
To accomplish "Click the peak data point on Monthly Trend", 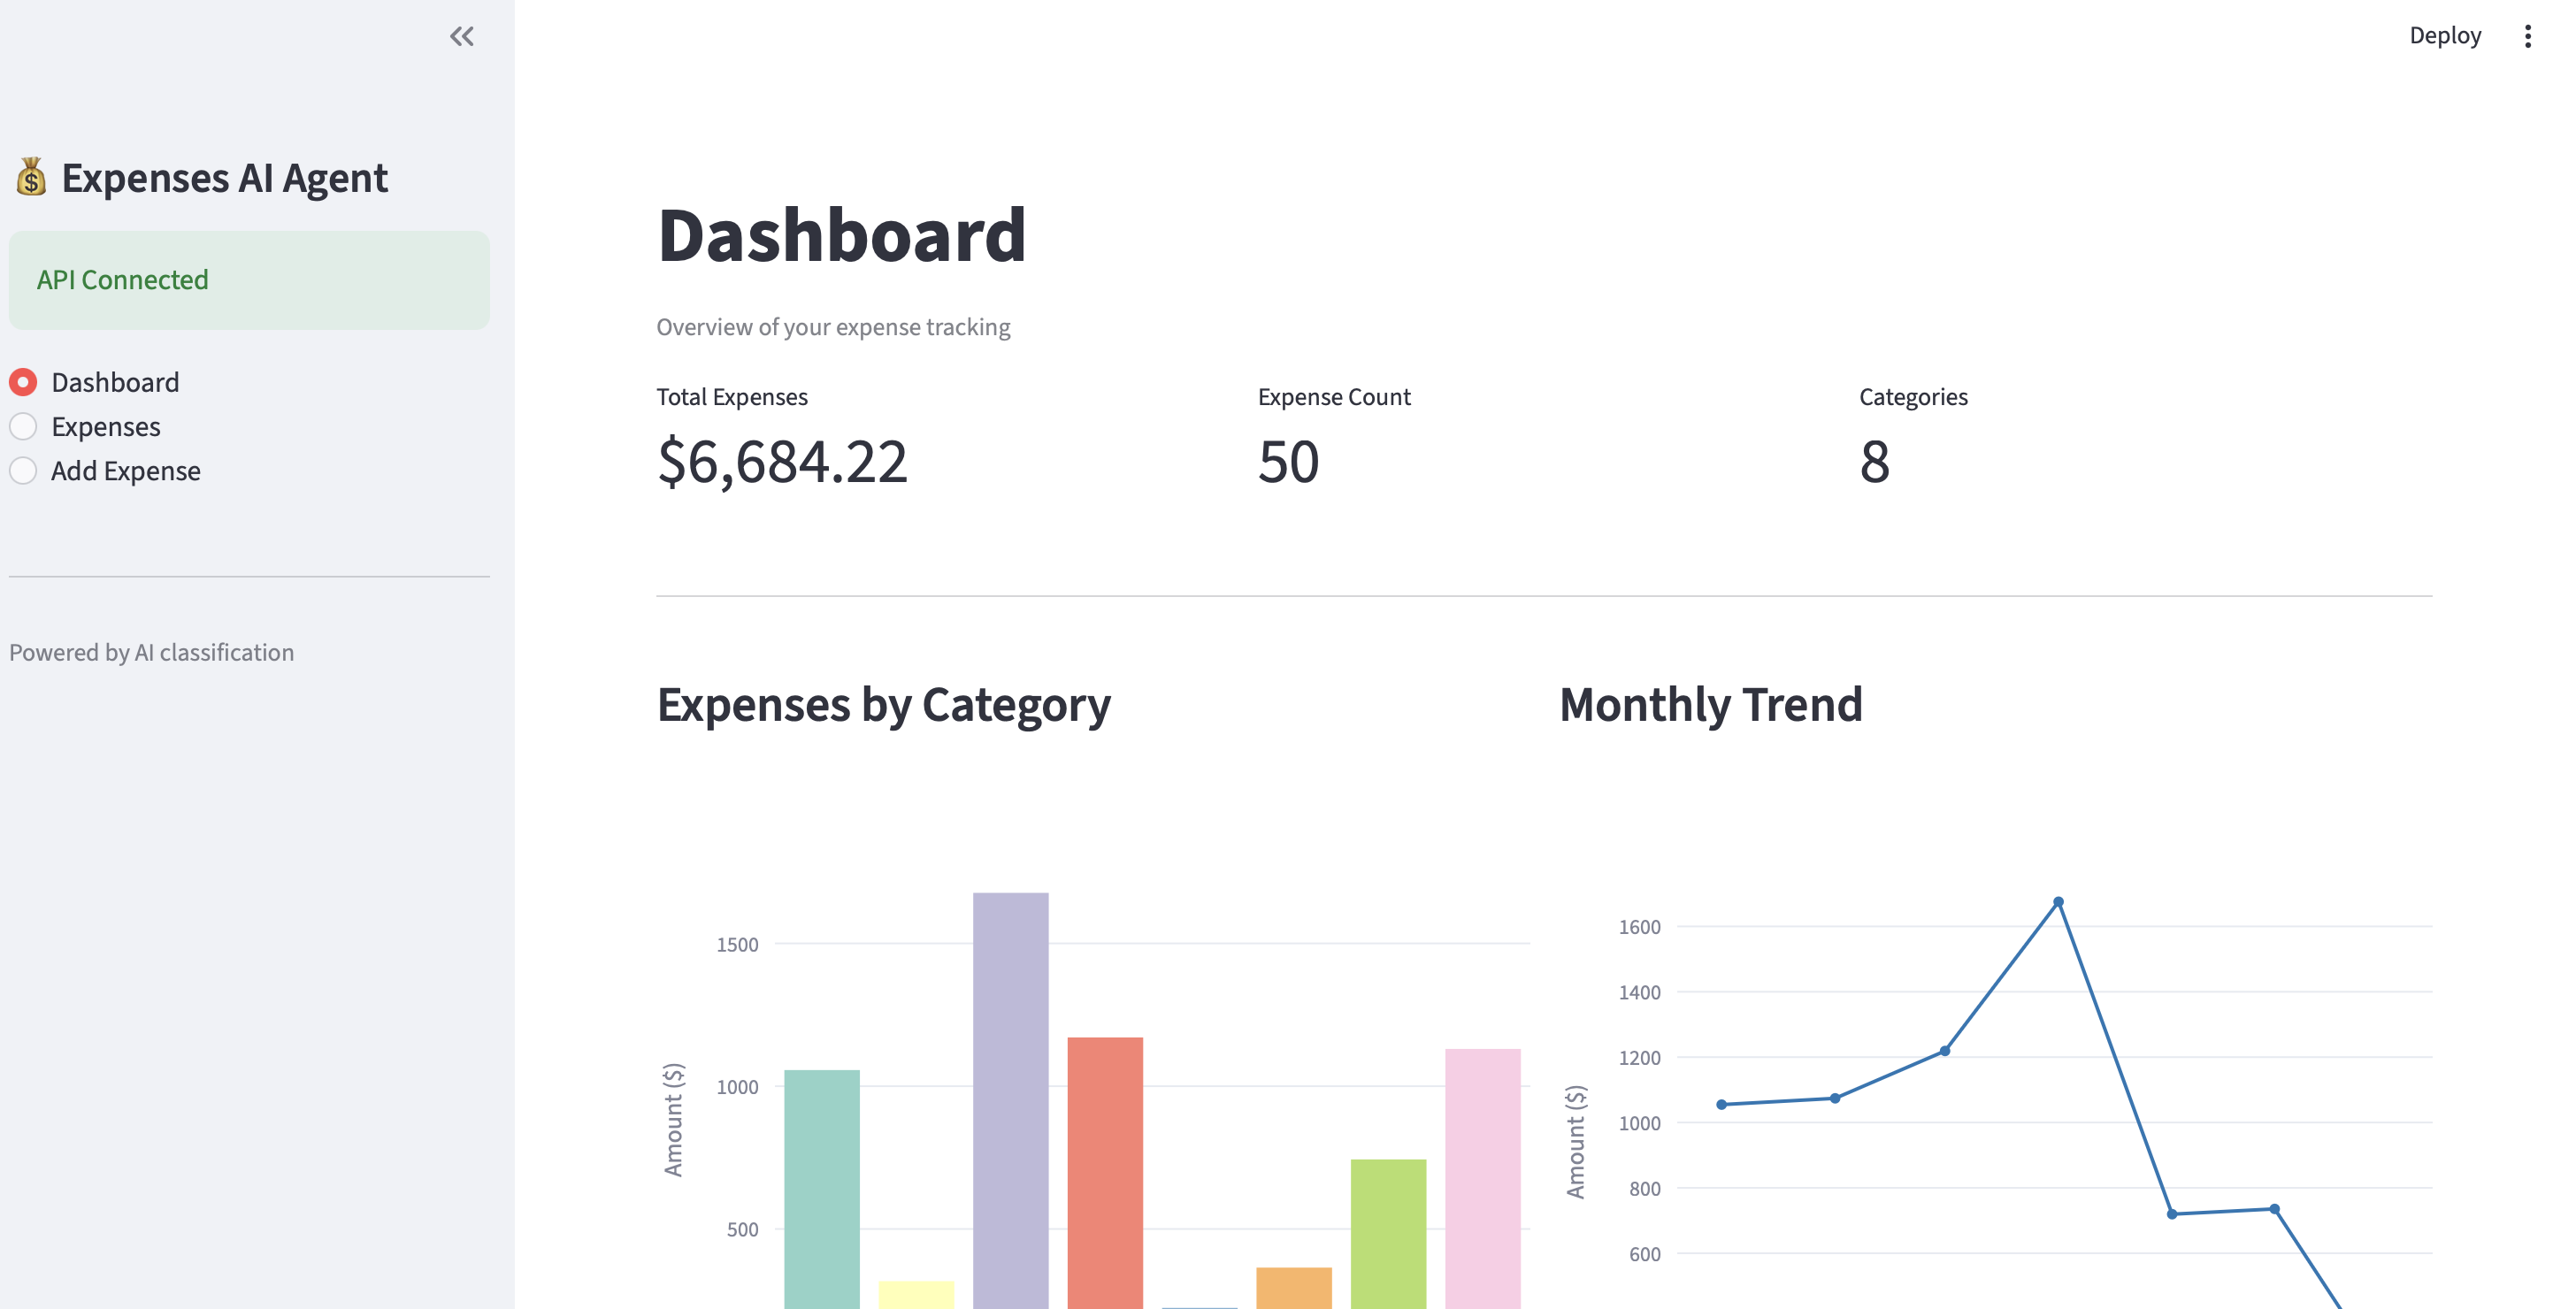I will tap(2058, 902).
